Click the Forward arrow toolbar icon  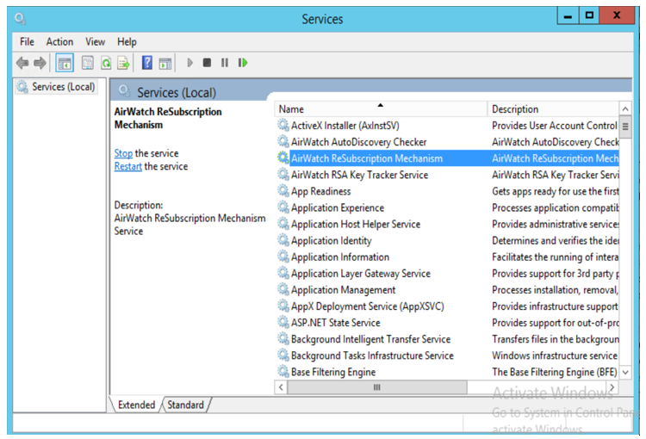click(x=40, y=63)
